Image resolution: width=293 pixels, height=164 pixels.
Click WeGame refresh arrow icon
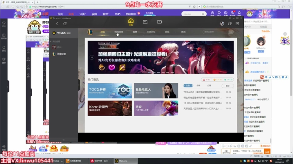coord(65,24)
